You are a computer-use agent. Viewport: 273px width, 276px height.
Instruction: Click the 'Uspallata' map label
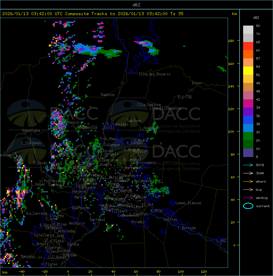31,130
